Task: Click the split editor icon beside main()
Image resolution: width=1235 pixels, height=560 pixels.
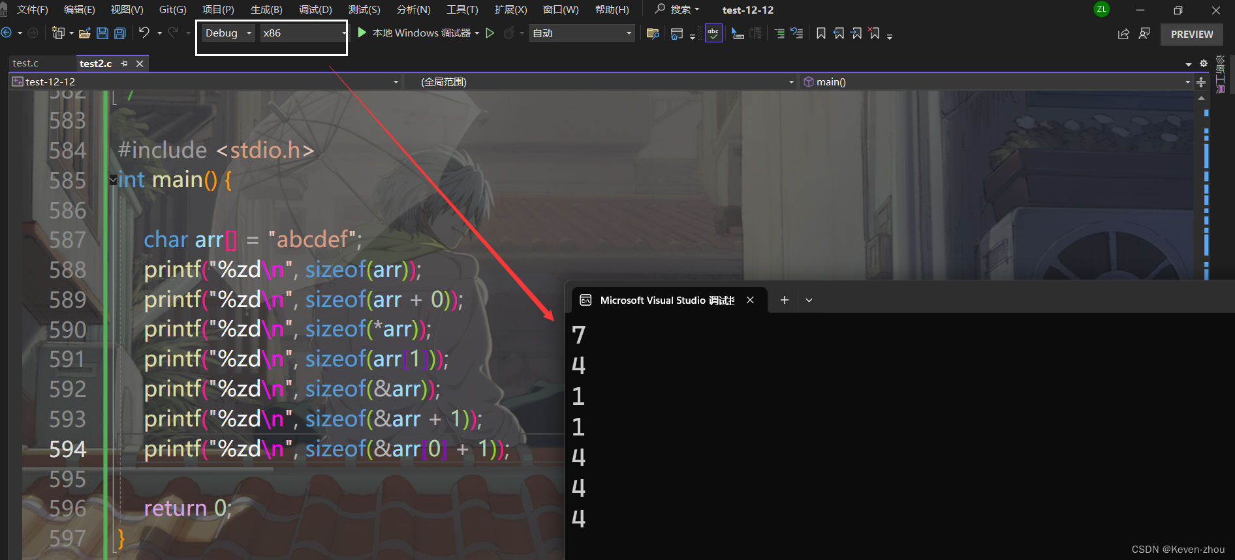Action: pos(1201,82)
